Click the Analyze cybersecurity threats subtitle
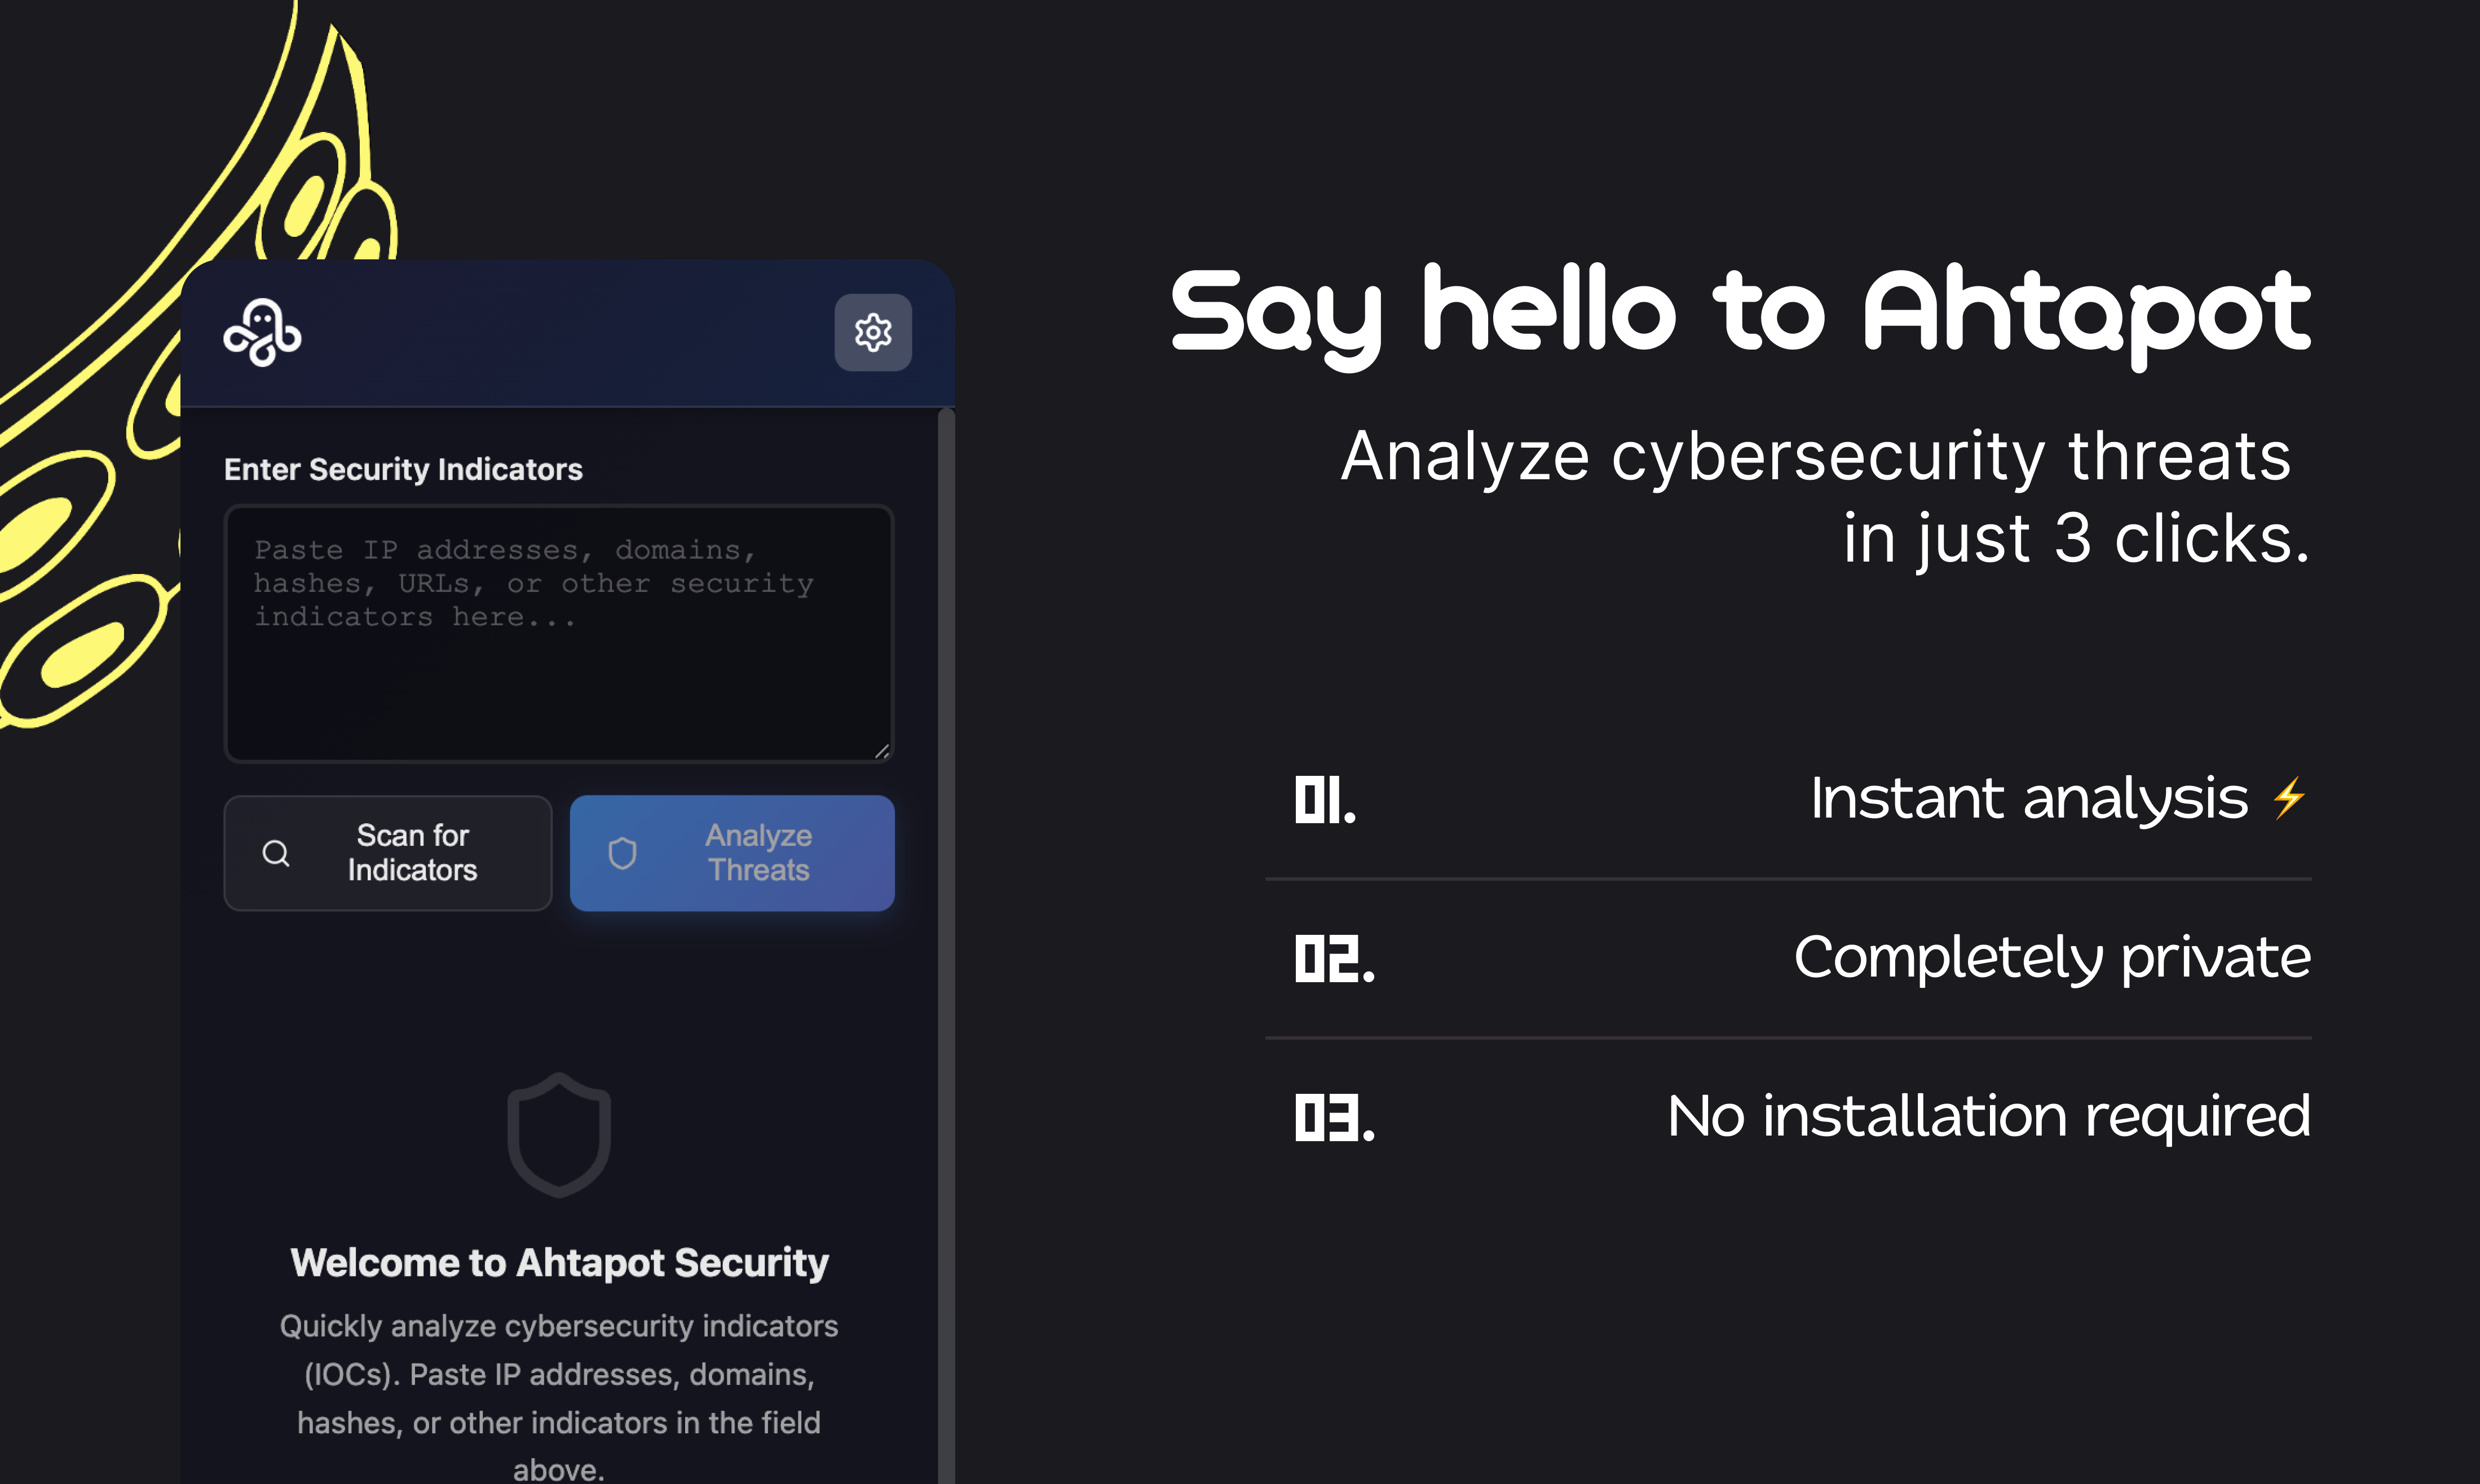 (x=1826, y=497)
